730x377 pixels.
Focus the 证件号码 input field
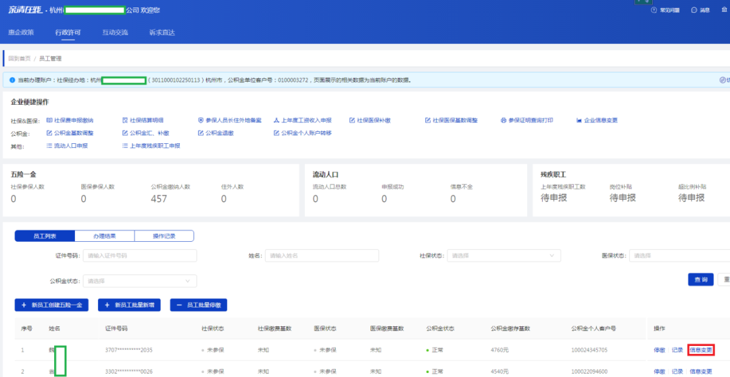140,255
